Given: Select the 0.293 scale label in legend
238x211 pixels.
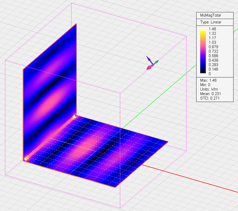Looking at the screenshot, I should (213, 65).
